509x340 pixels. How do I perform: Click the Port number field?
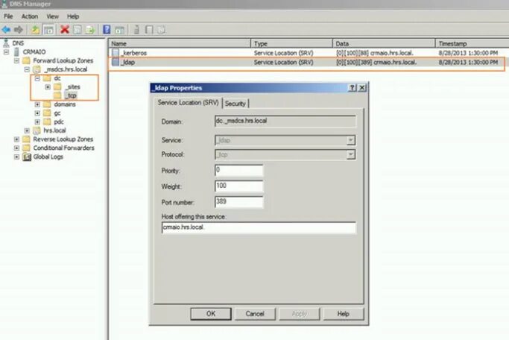pyautogui.click(x=239, y=202)
